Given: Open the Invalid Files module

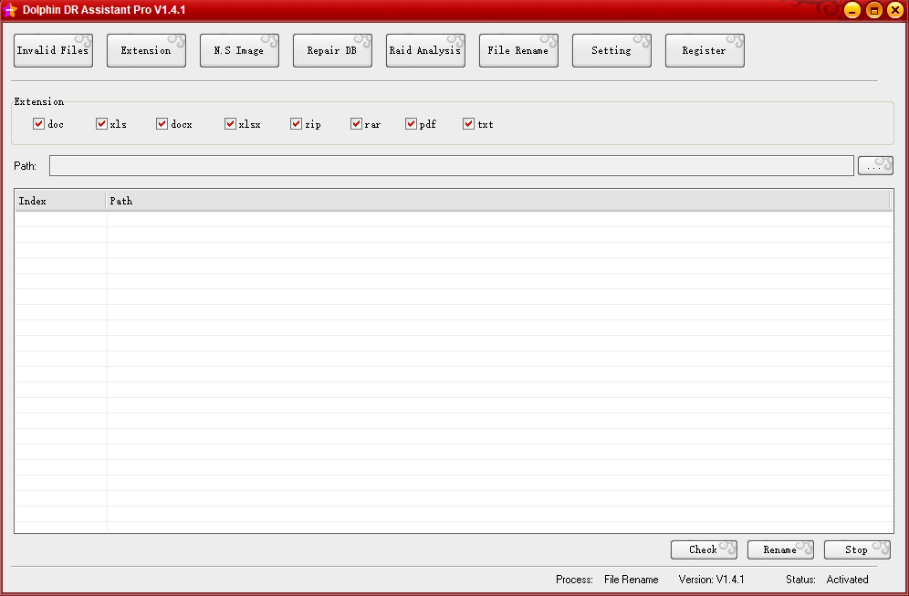Looking at the screenshot, I should pyautogui.click(x=53, y=50).
